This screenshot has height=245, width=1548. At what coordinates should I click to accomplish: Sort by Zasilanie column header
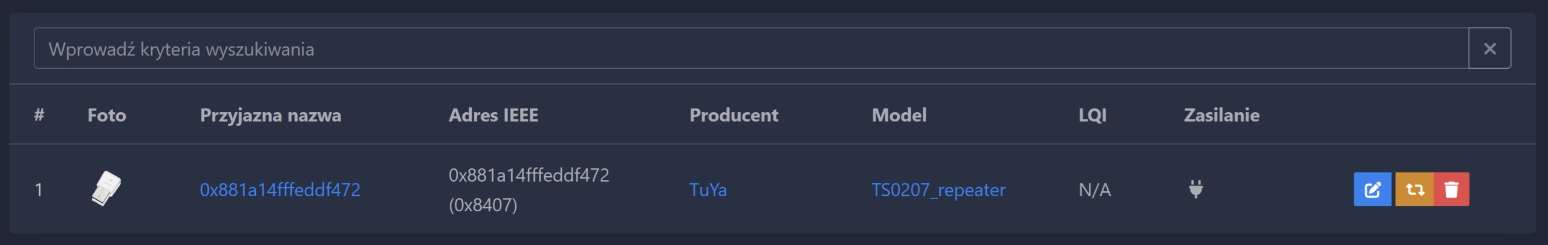click(x=1221, y=115)
